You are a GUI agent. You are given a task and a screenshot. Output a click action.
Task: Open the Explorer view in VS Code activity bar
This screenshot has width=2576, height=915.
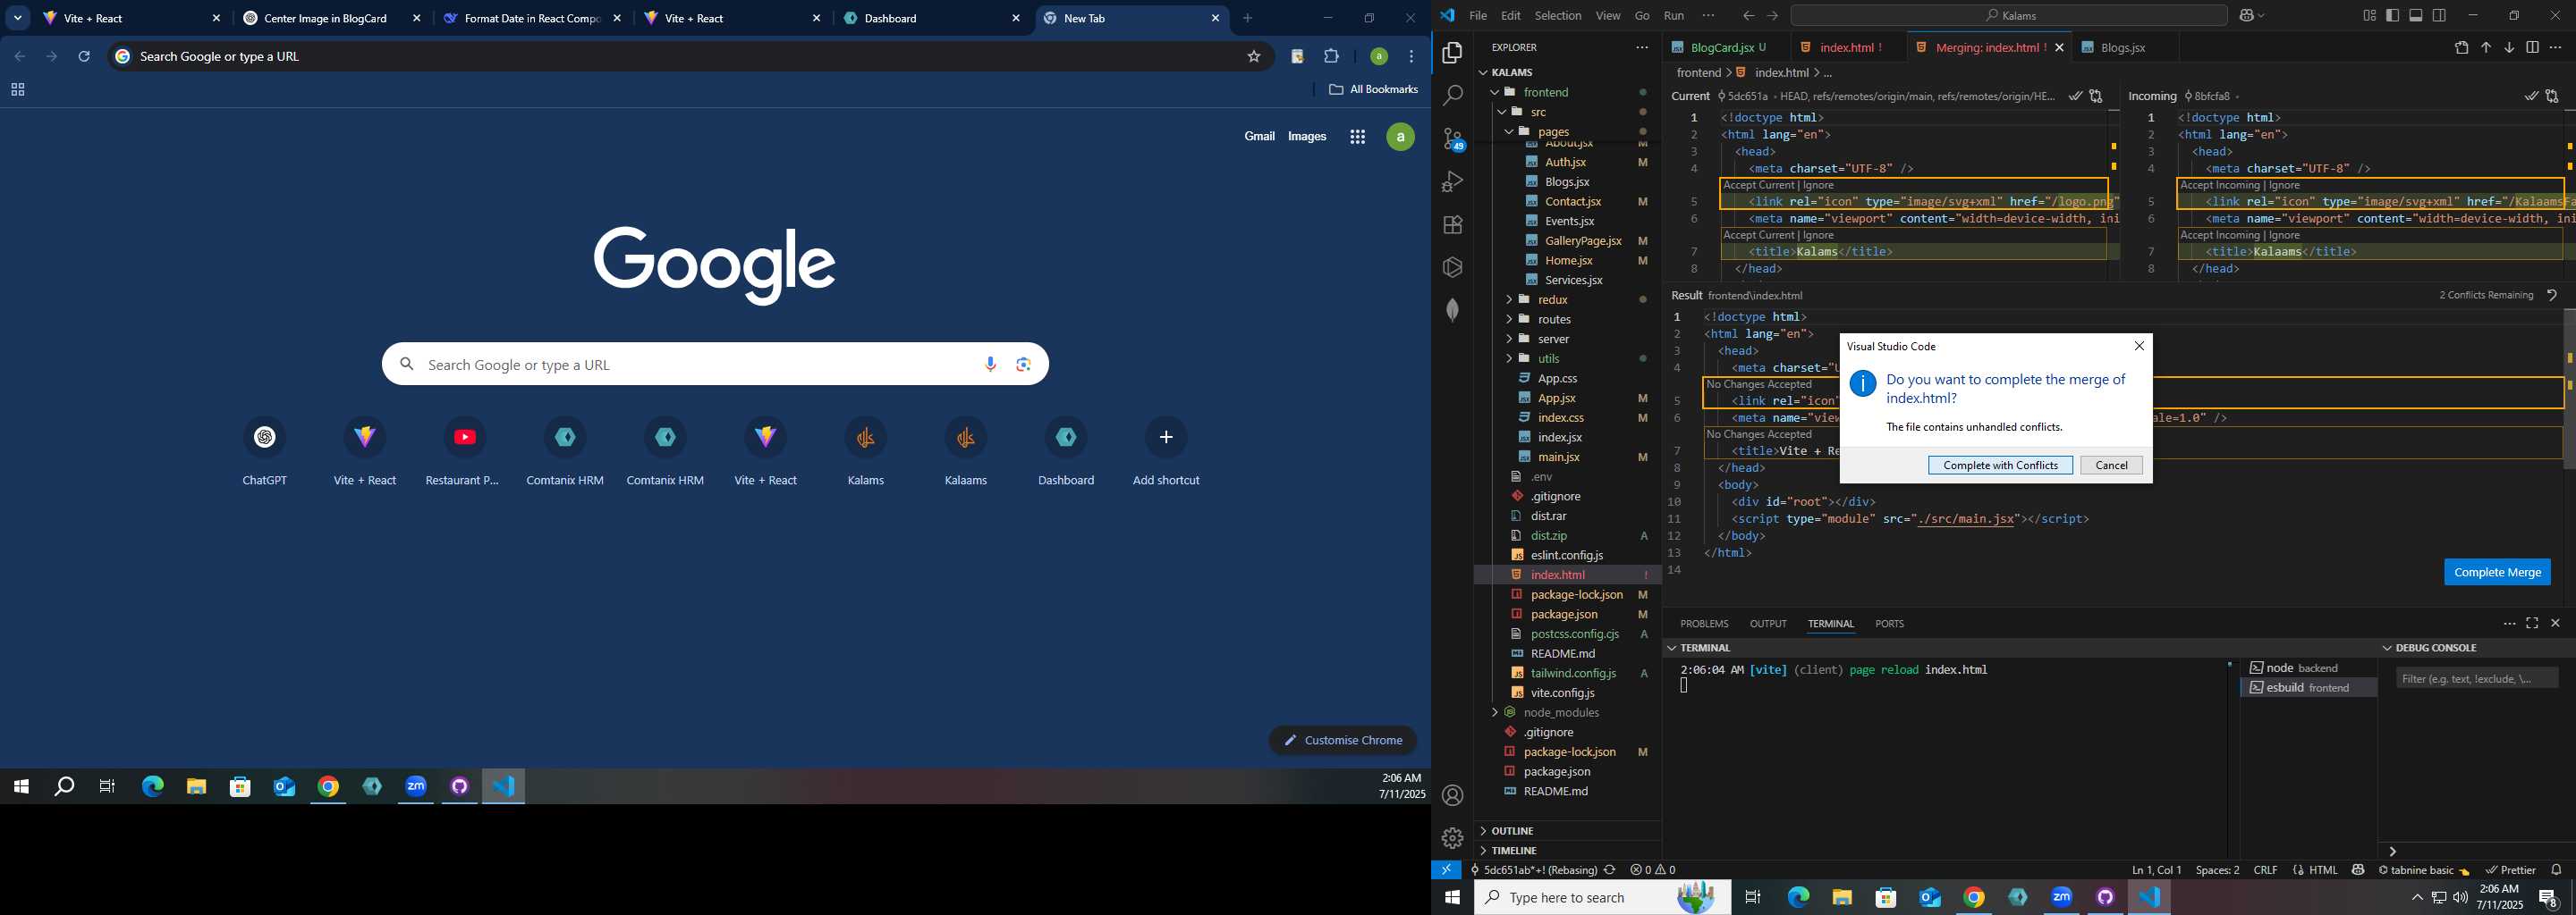(x=1452, y=52)
